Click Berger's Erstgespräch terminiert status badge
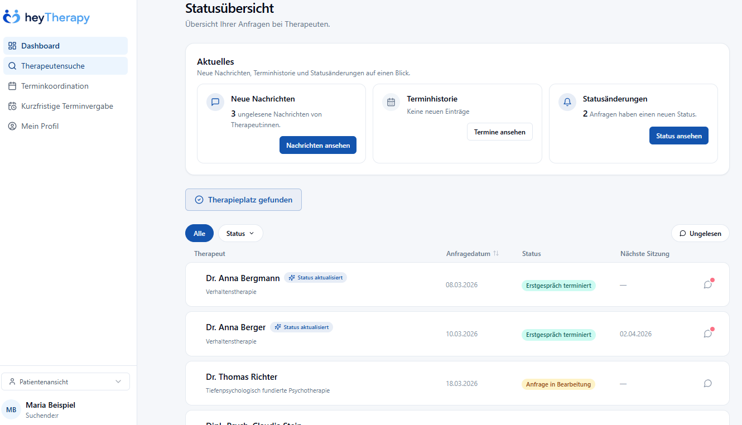Image resolution: width=742 pixels, height=425 pixels. [x=558, y=335]
